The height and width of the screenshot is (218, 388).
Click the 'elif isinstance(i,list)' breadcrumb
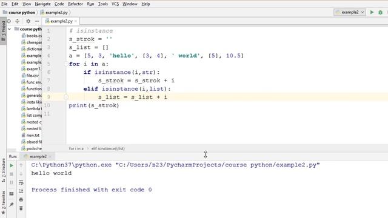click(108, 148)
